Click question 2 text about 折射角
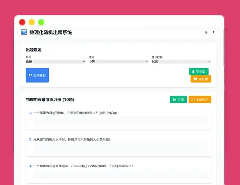The width and height of the screenshot is (240, 185). click(x=72, y=139)
